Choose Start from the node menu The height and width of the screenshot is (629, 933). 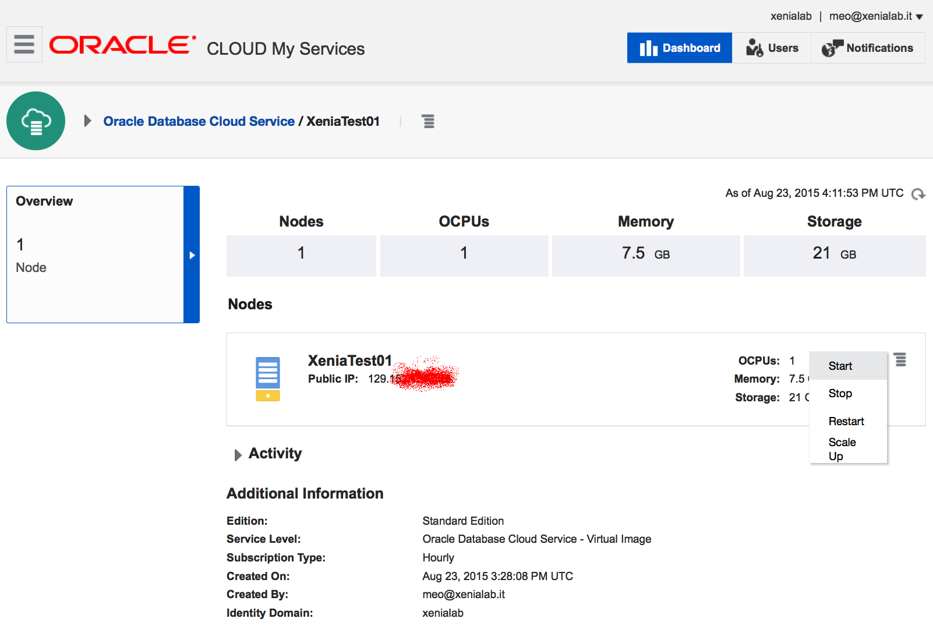[849, 366]
